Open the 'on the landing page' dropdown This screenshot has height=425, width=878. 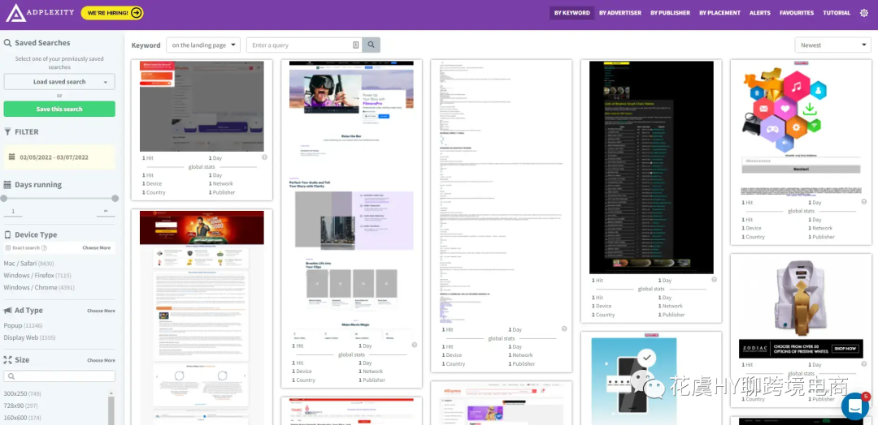(x=203, y=45)
